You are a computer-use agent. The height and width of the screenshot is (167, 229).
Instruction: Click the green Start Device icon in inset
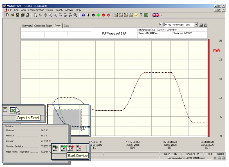pos(63,148)
